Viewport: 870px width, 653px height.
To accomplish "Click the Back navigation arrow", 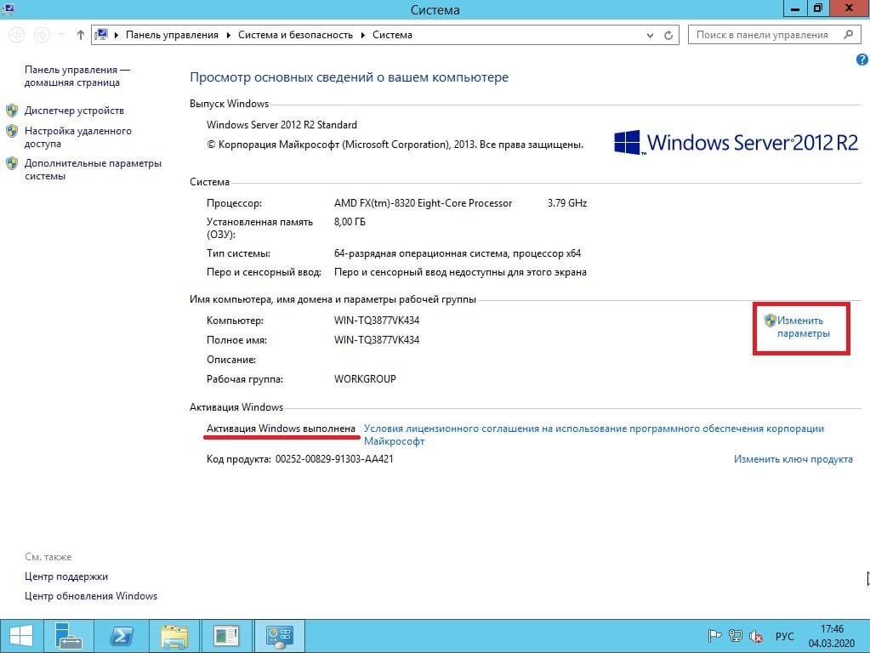I will point(17,35).
